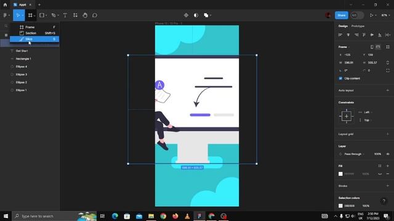
Task: Click the Create component icon
Action: click(x=186, y=15)
